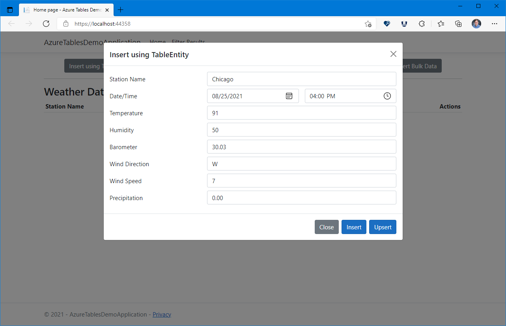The image size is (506, 326).
Task: Open the tab actions menu icon
Action: pos(10,10)
